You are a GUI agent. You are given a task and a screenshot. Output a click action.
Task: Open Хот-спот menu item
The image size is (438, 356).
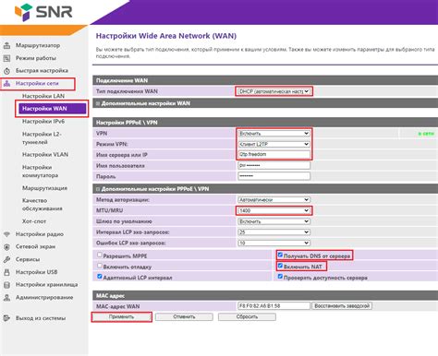coord(34,221)
